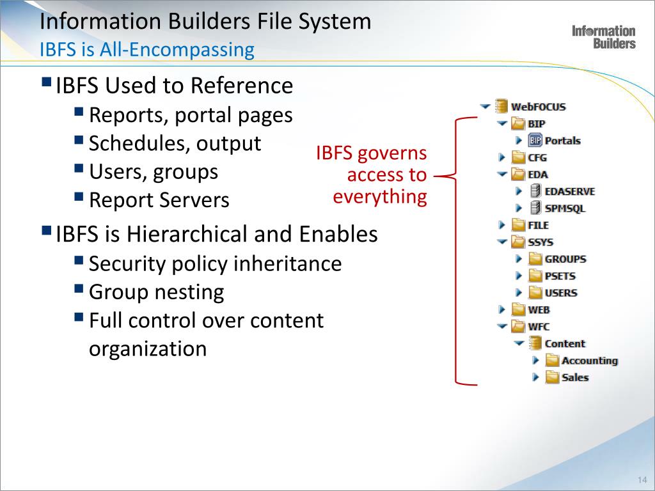This screenshot has height=491, width=655.
Task: Click the PSETS folder icon
Action: tap(535, 276)
